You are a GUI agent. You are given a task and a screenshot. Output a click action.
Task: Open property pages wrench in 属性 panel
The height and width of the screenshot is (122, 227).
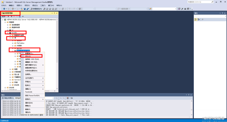coord(202,19)
